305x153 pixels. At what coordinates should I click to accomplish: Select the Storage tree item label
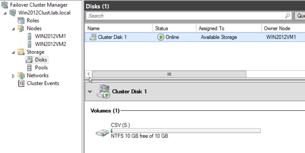click(x=36, y=52)
